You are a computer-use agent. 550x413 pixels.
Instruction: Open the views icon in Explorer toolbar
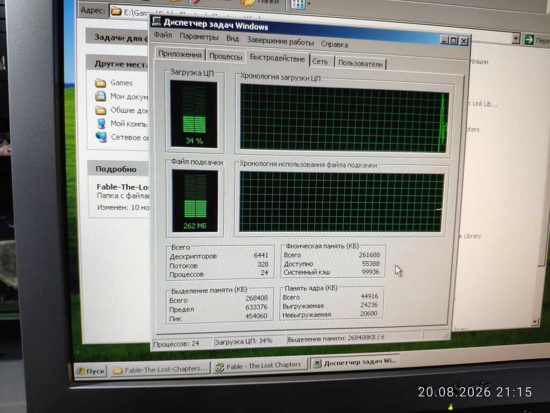[x=298, y=4]
